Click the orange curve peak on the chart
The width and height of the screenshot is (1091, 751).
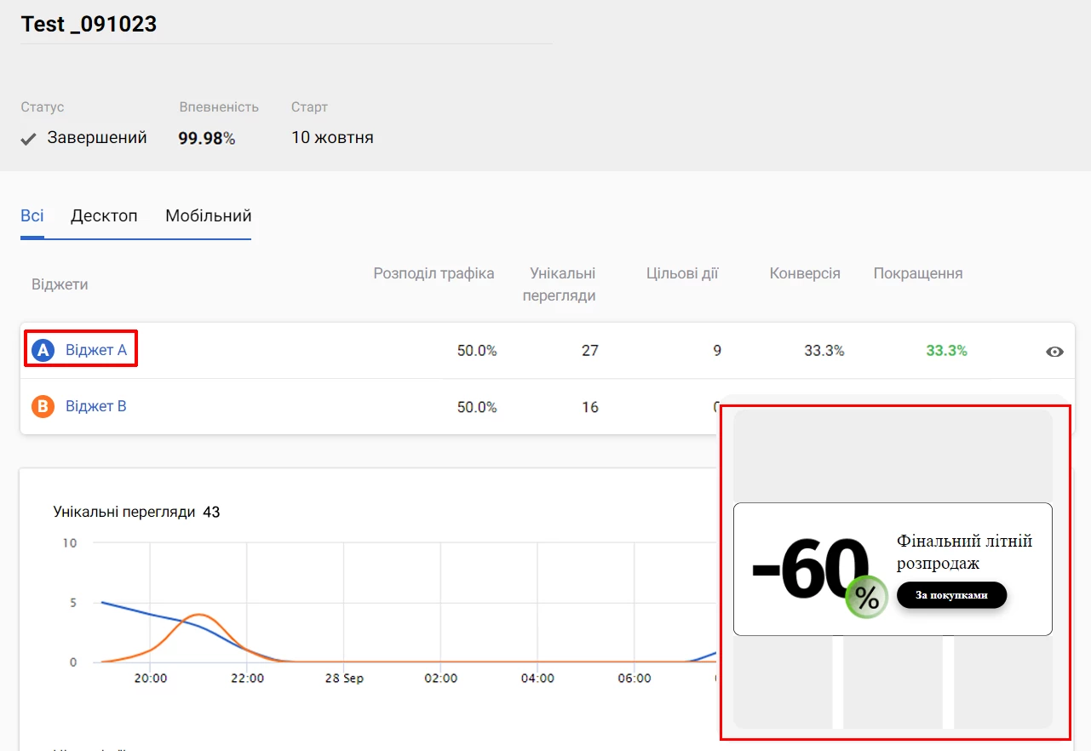(x=198, y=614)
